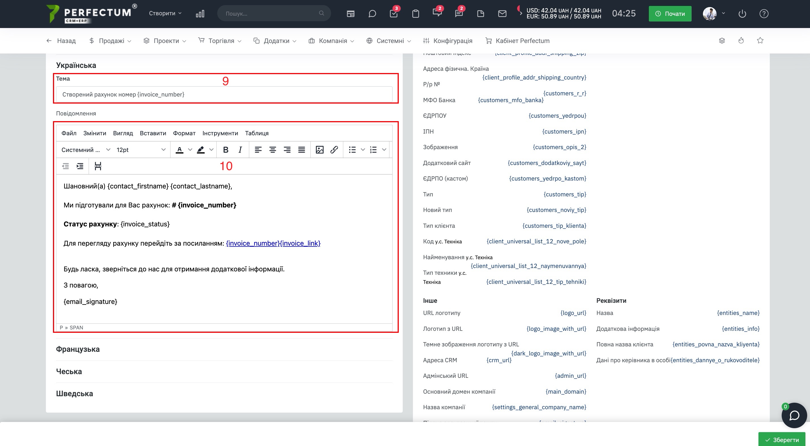
Task: Open the statistics bar chart icon
Action: pyautogui.click(x=200, y=14)
